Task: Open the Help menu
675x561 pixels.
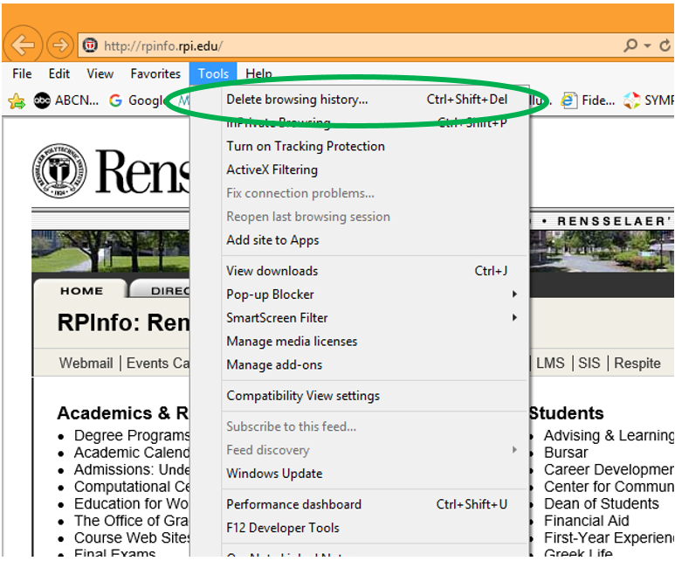Action: 258,73
